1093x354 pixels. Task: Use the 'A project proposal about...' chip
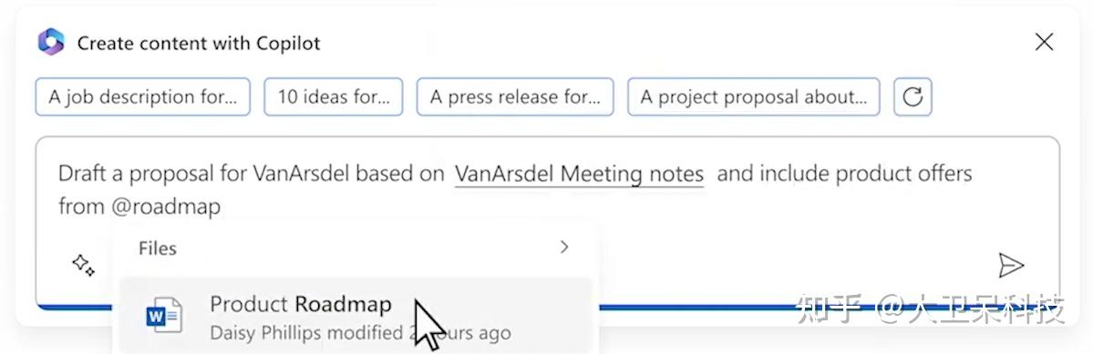[754, 96]
